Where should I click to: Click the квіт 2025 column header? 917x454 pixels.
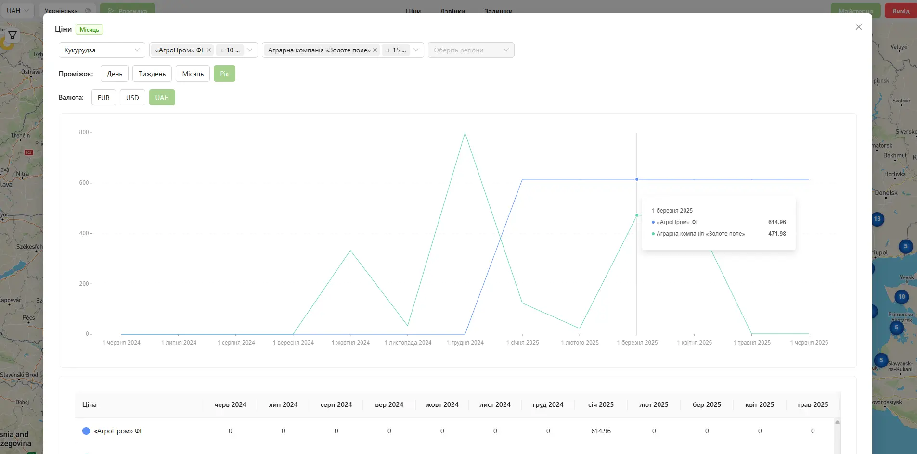[x=760, y=404]
